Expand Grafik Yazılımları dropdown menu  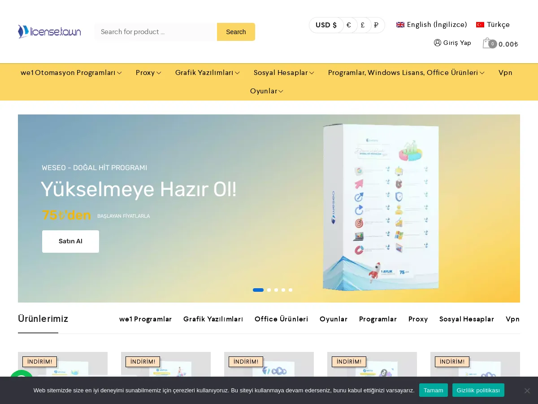point(207,73)
